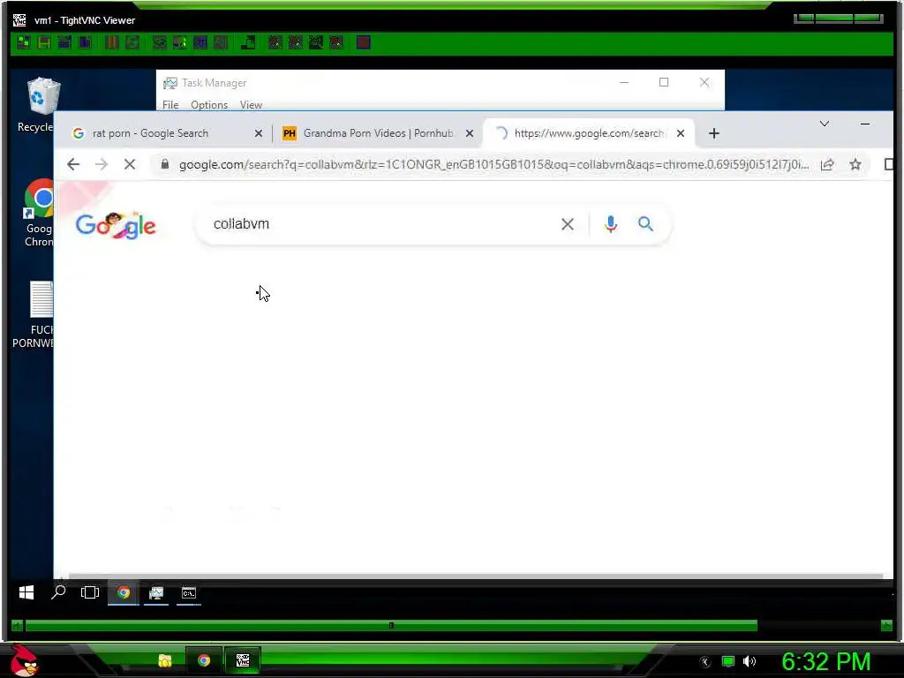This screenshot has width=904, height=678.
Task: Open a new Chrome tab with plus button
Action: point(713,133)
